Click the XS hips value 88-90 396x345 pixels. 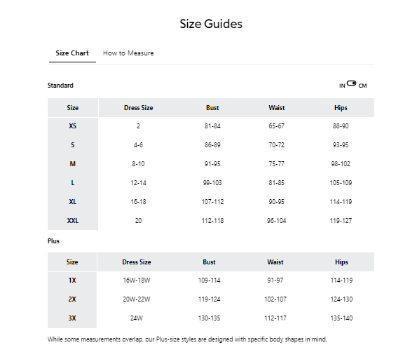pos(341,126)
